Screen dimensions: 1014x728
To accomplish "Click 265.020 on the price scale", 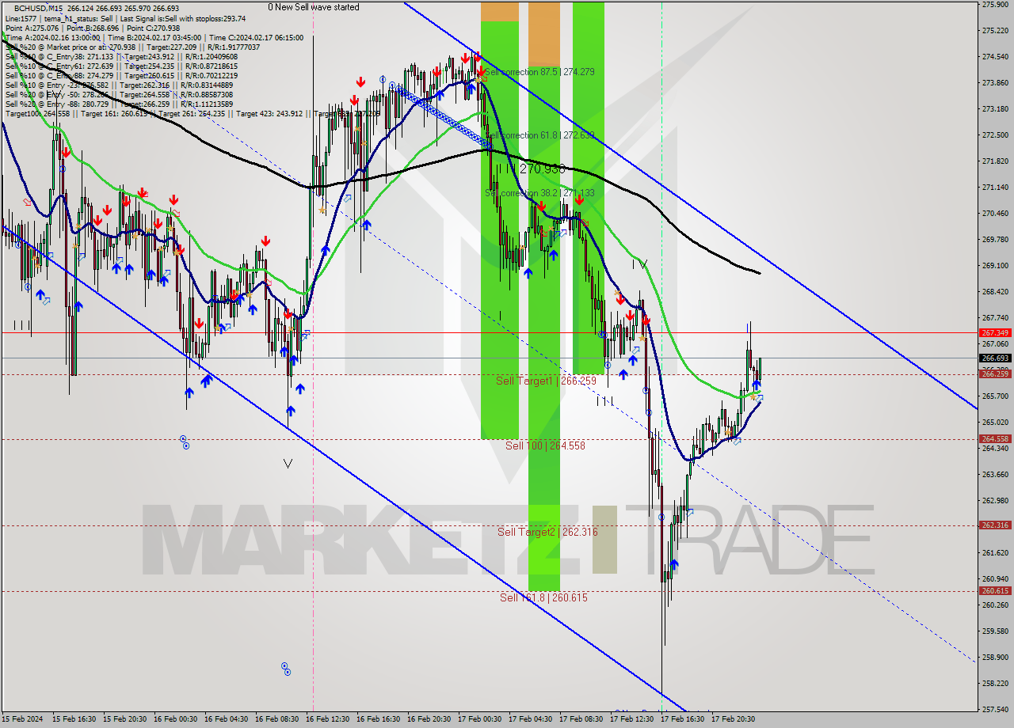I will click(995, 423).
